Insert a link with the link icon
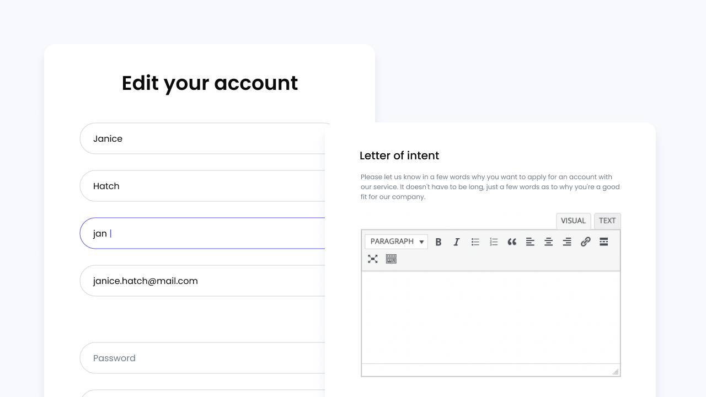This screenshot has height=397, width=706. pos(586,242)
